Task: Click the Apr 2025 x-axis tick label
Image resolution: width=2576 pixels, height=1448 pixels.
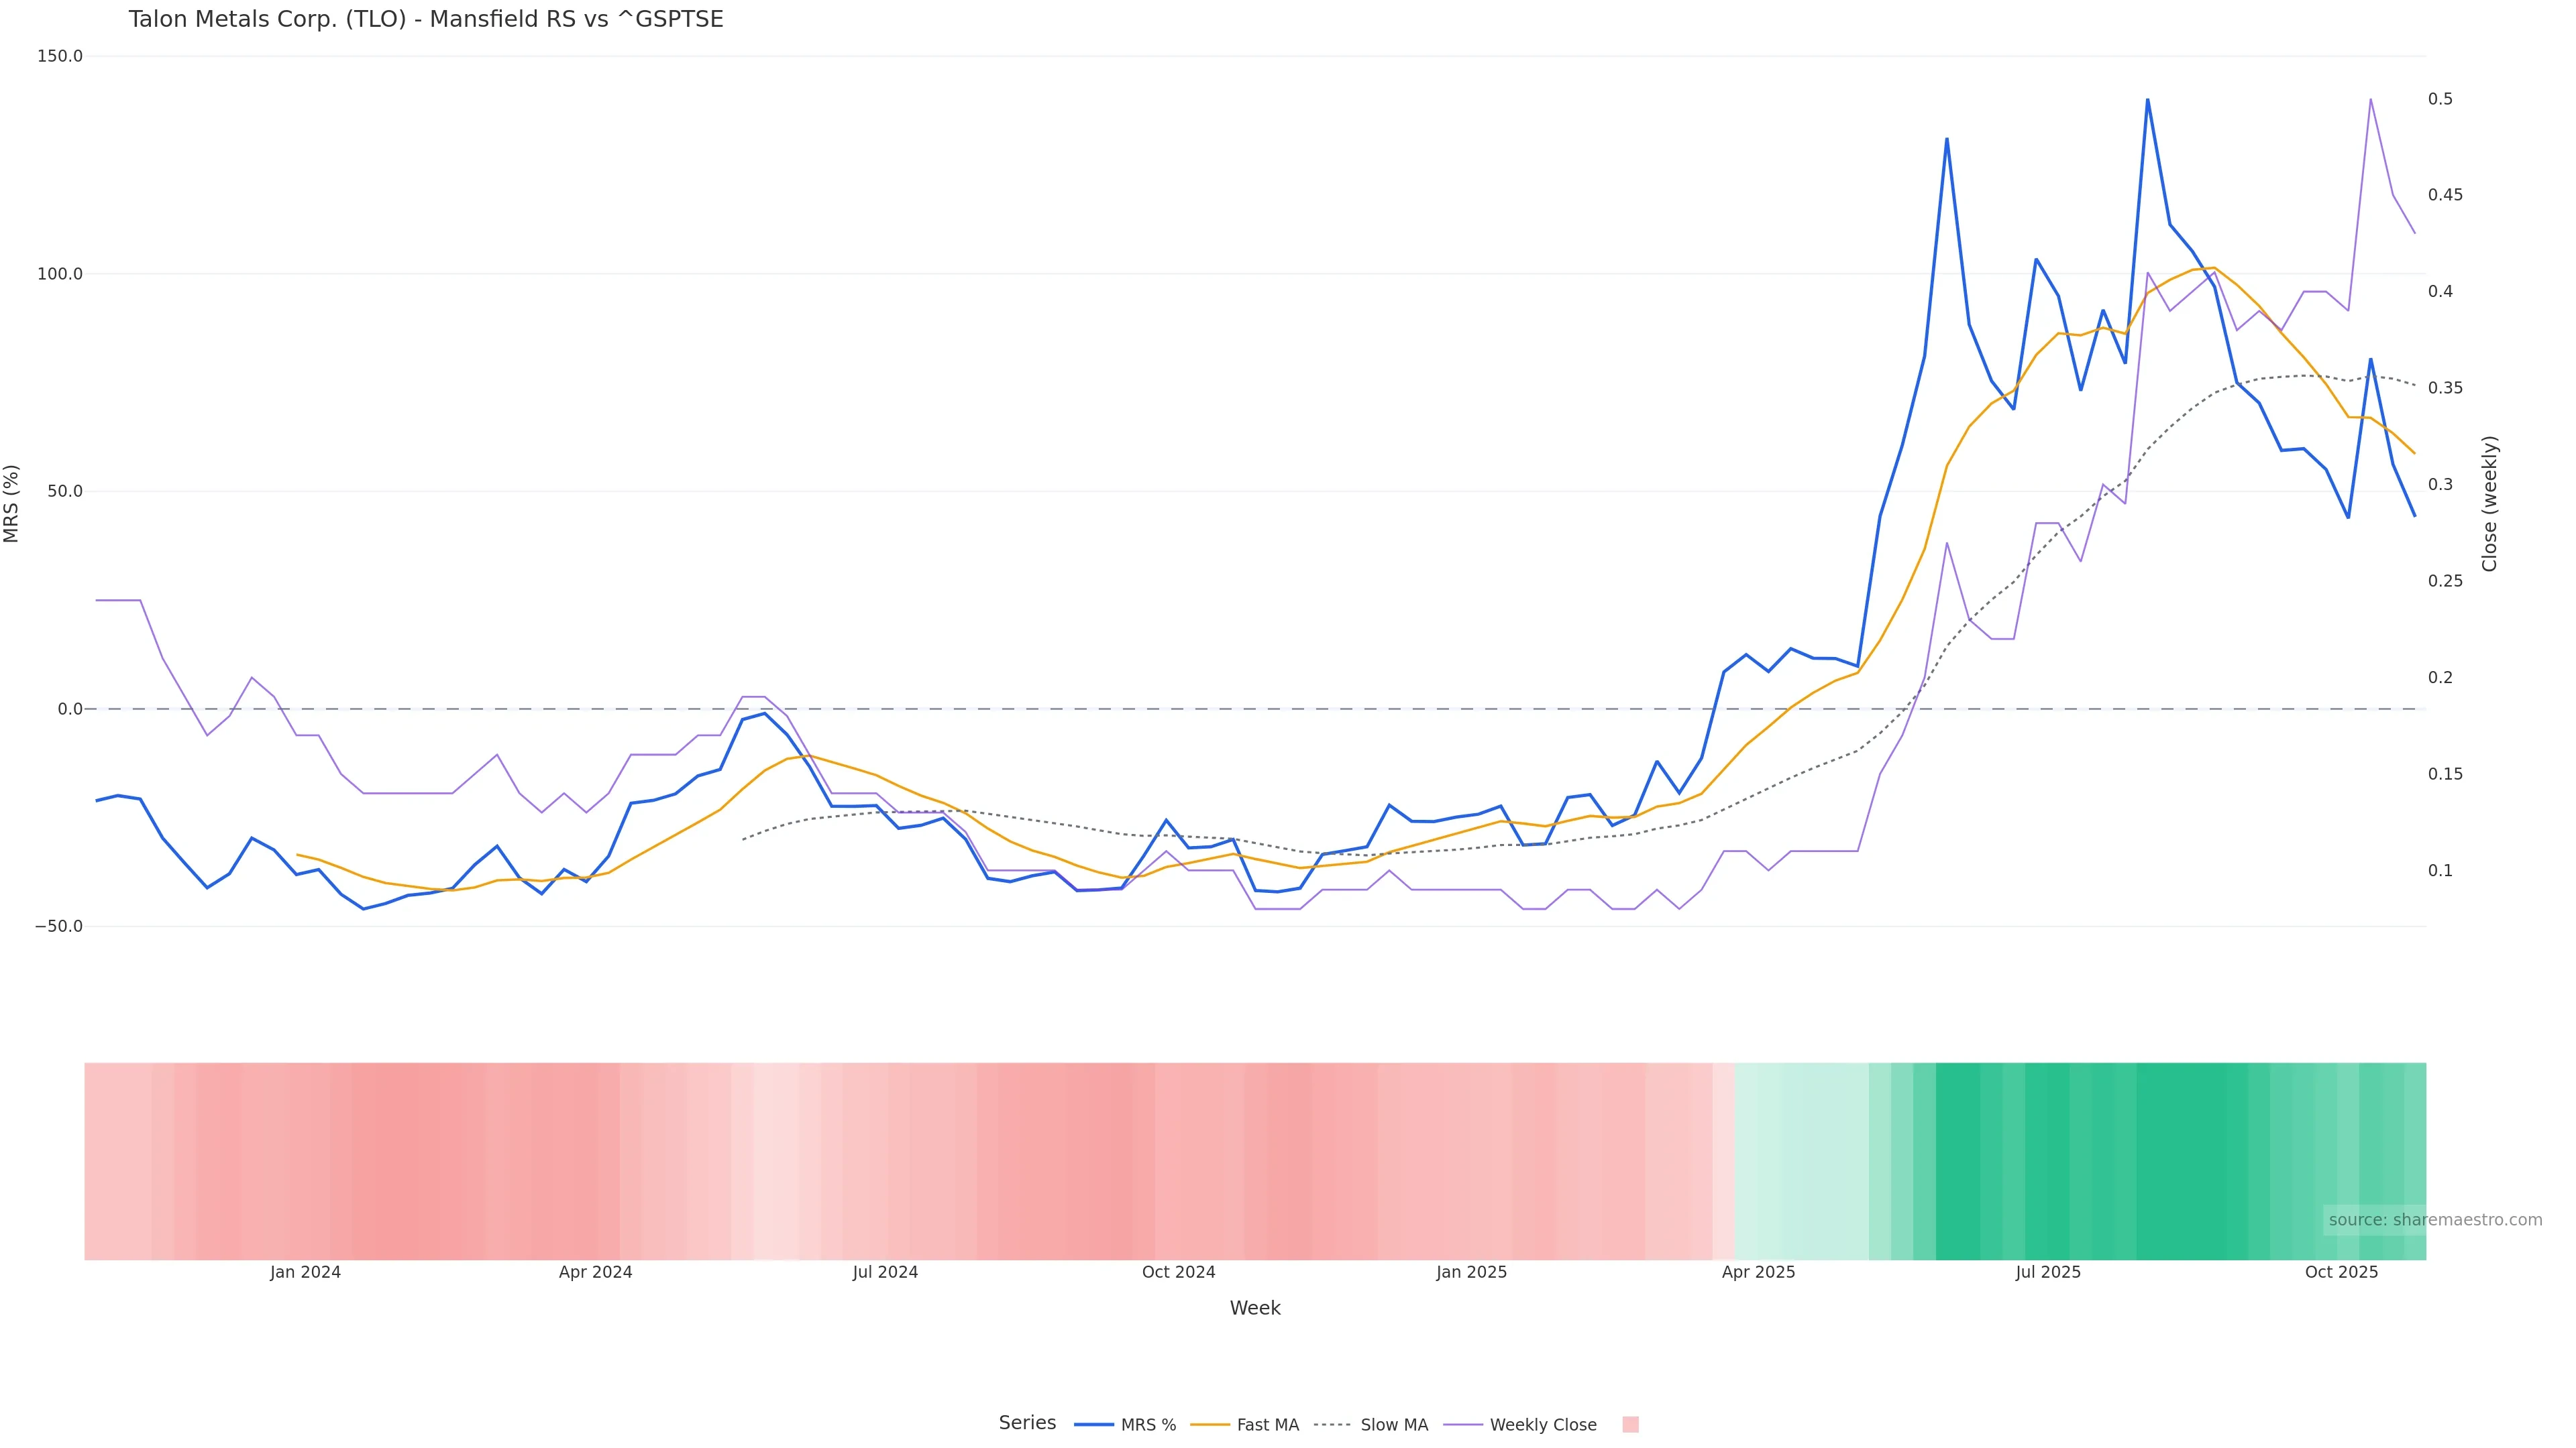Action: (1758, 1272)
